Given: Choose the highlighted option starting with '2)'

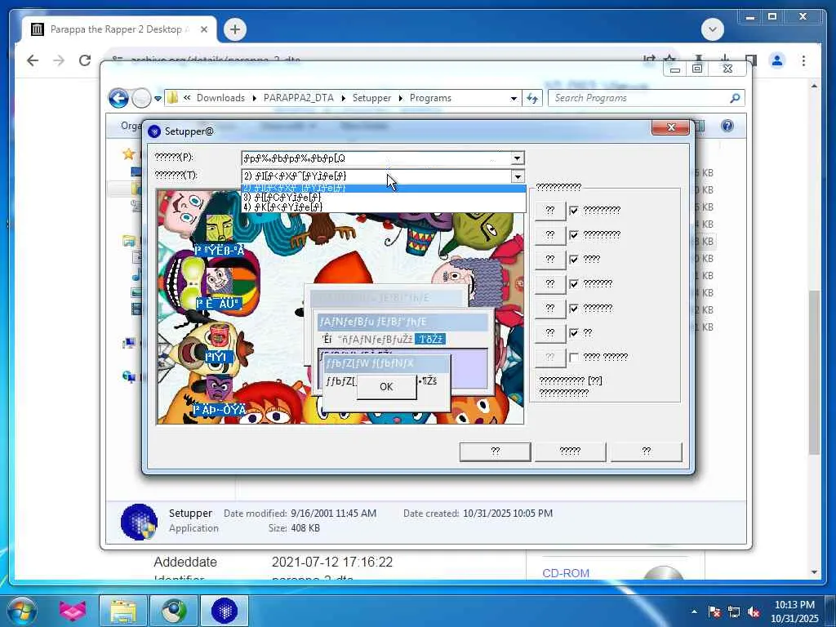Looking at the screenshot, I should click(x=384, y=189).
